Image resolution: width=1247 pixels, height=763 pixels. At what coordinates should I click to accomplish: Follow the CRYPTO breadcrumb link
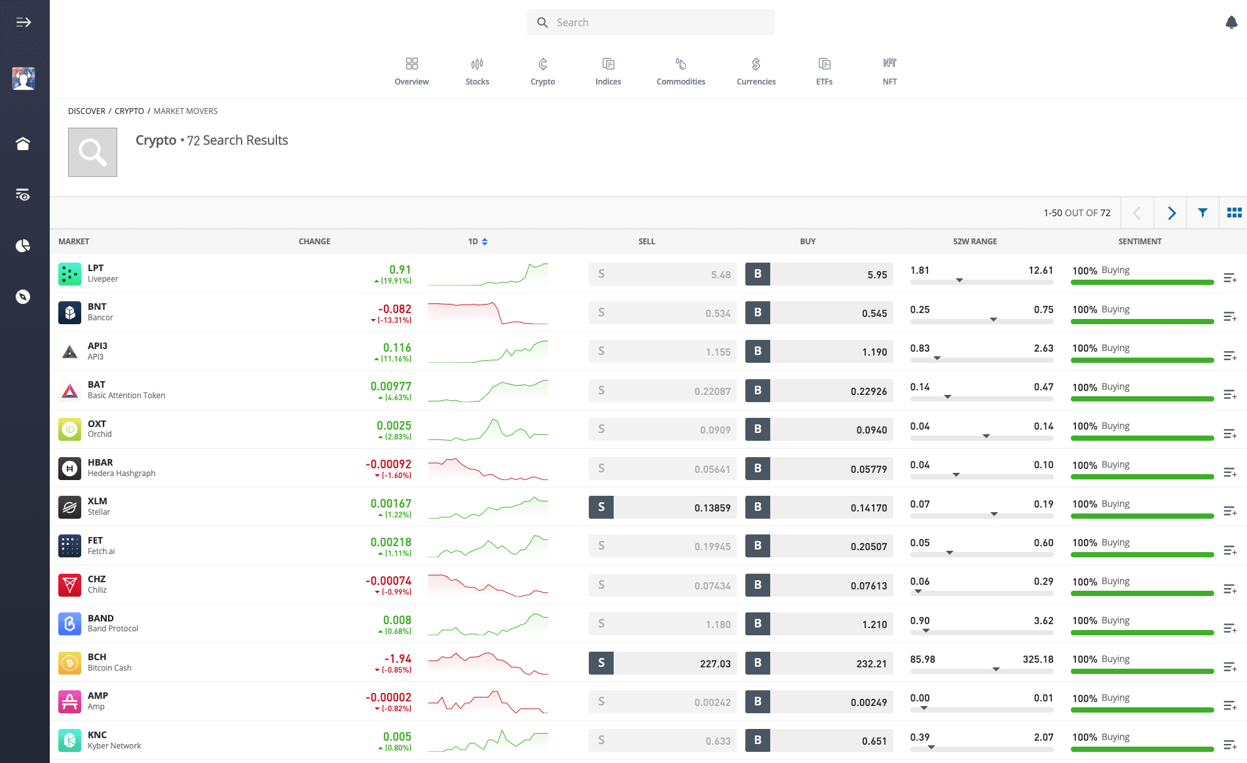tap(130, 111)
